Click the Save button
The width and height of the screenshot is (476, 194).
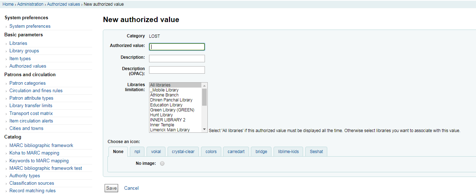coord(111,188)
